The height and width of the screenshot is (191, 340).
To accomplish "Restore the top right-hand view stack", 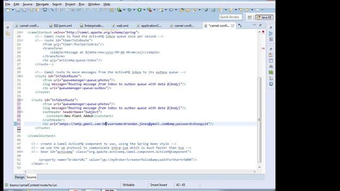I will coord(271,28).
